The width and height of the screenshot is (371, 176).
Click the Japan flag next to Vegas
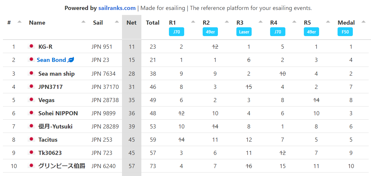31,100
